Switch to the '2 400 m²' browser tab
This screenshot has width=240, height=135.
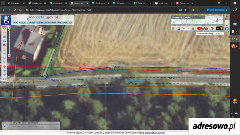(x=142, y=3)
